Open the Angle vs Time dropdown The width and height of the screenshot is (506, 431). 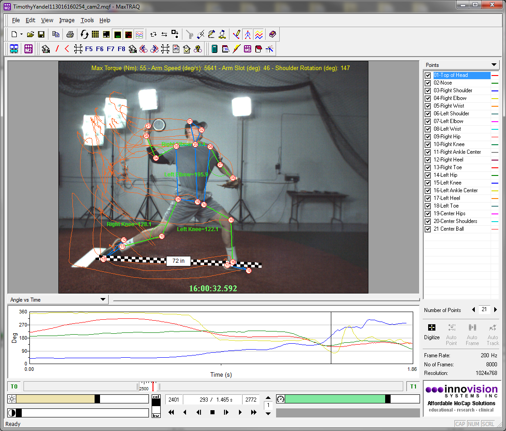tap(103, 299)
